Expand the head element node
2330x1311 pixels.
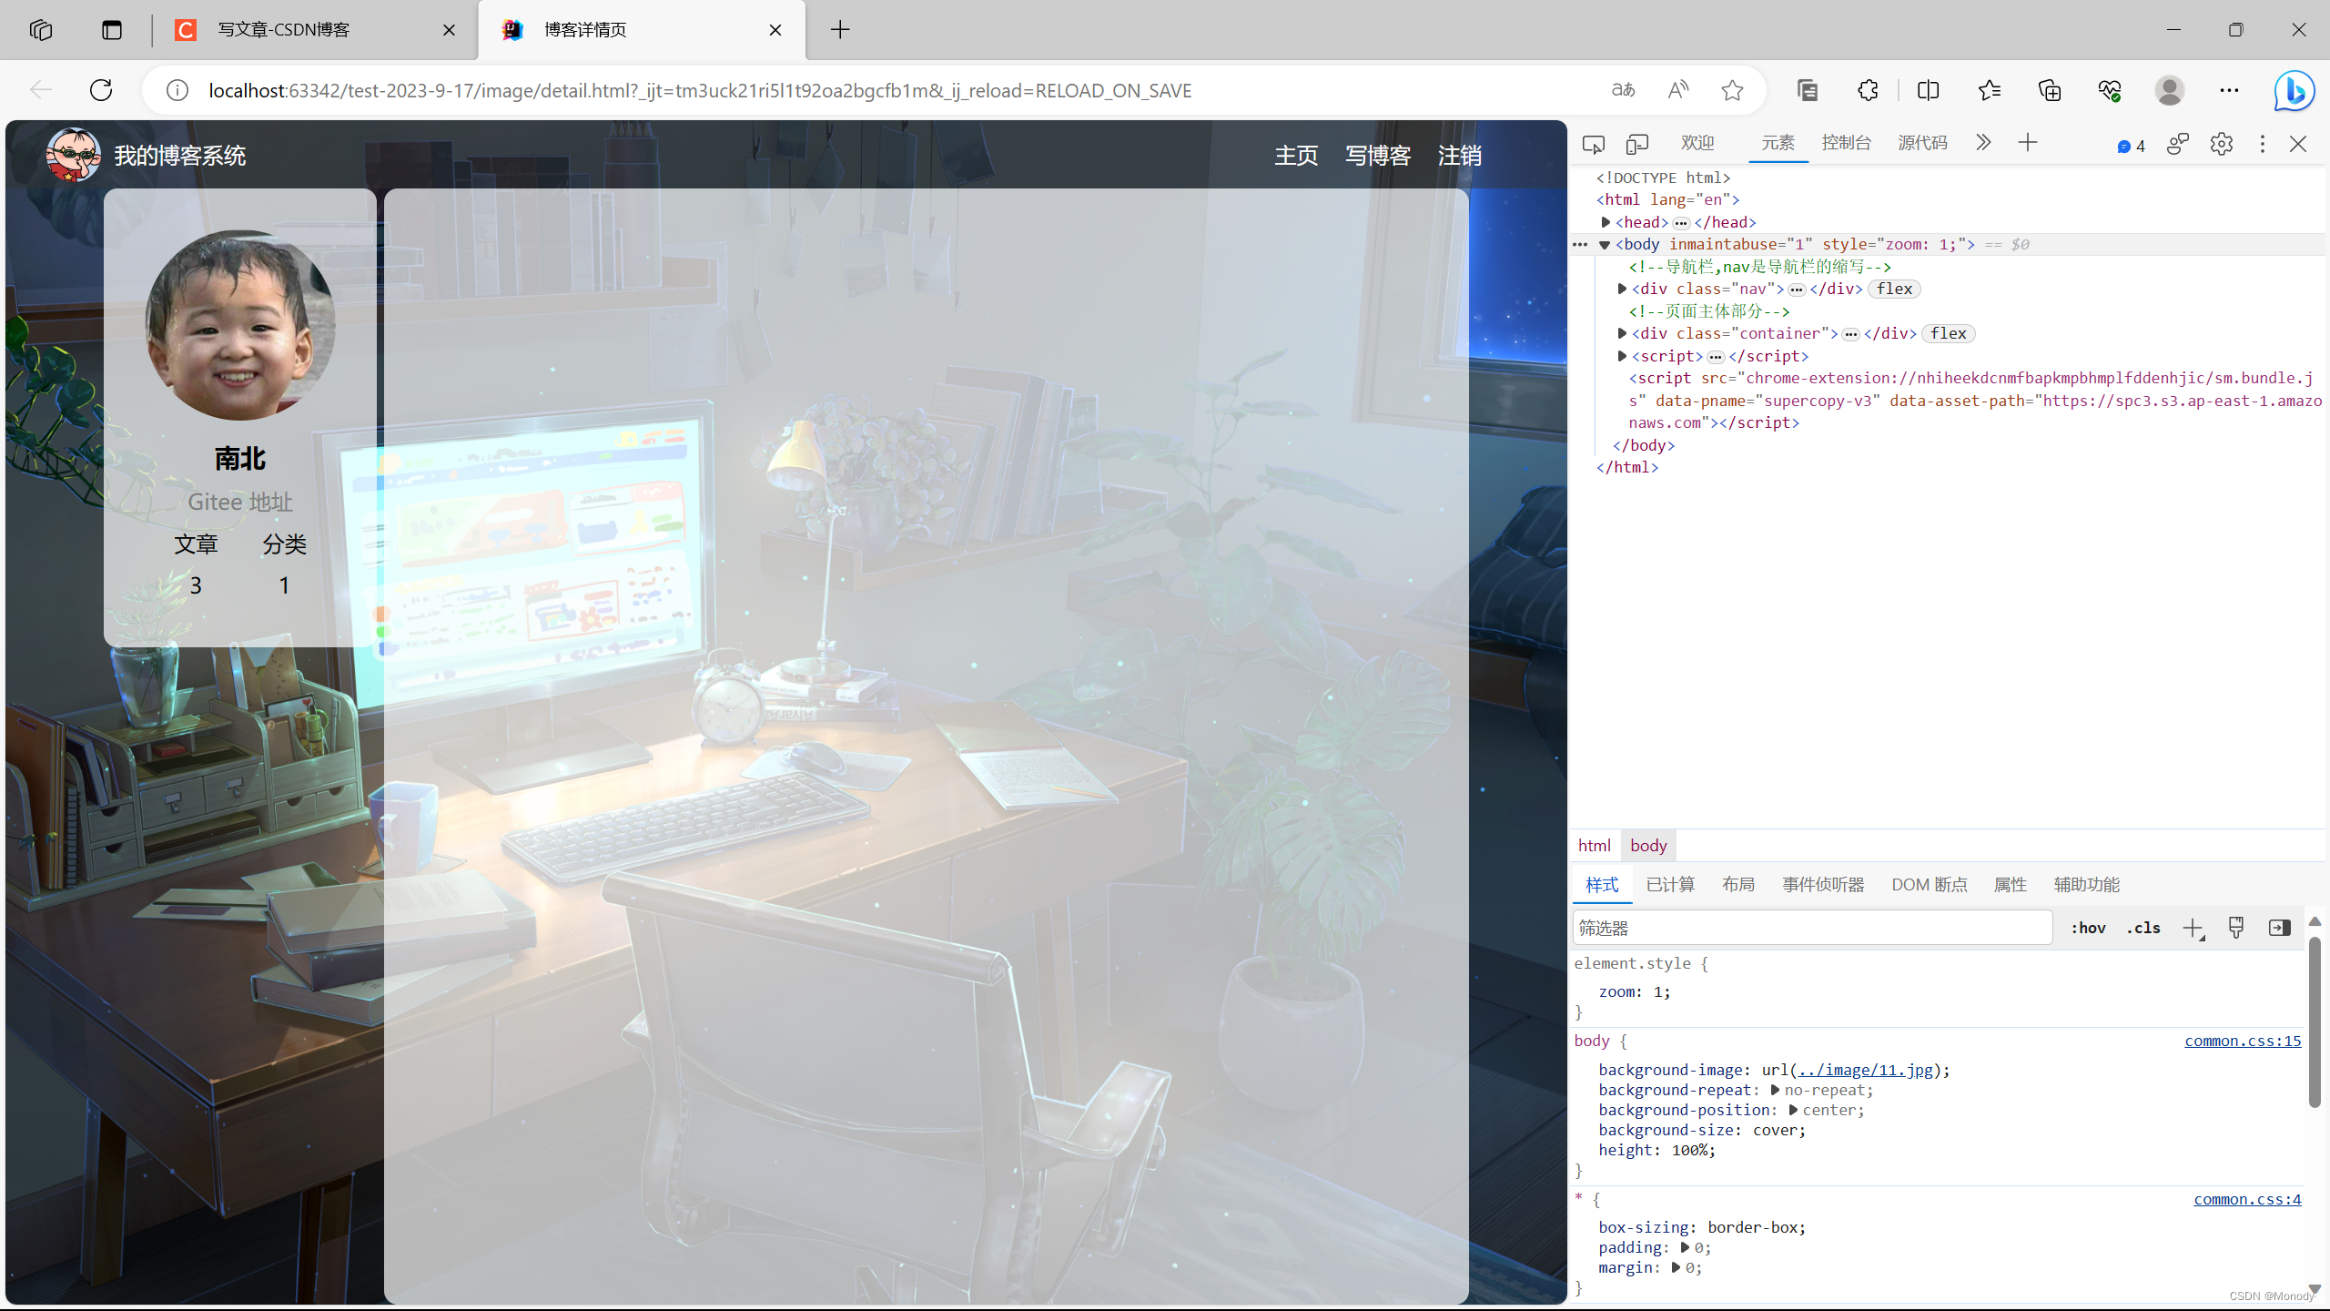[x=1606, y=222]
